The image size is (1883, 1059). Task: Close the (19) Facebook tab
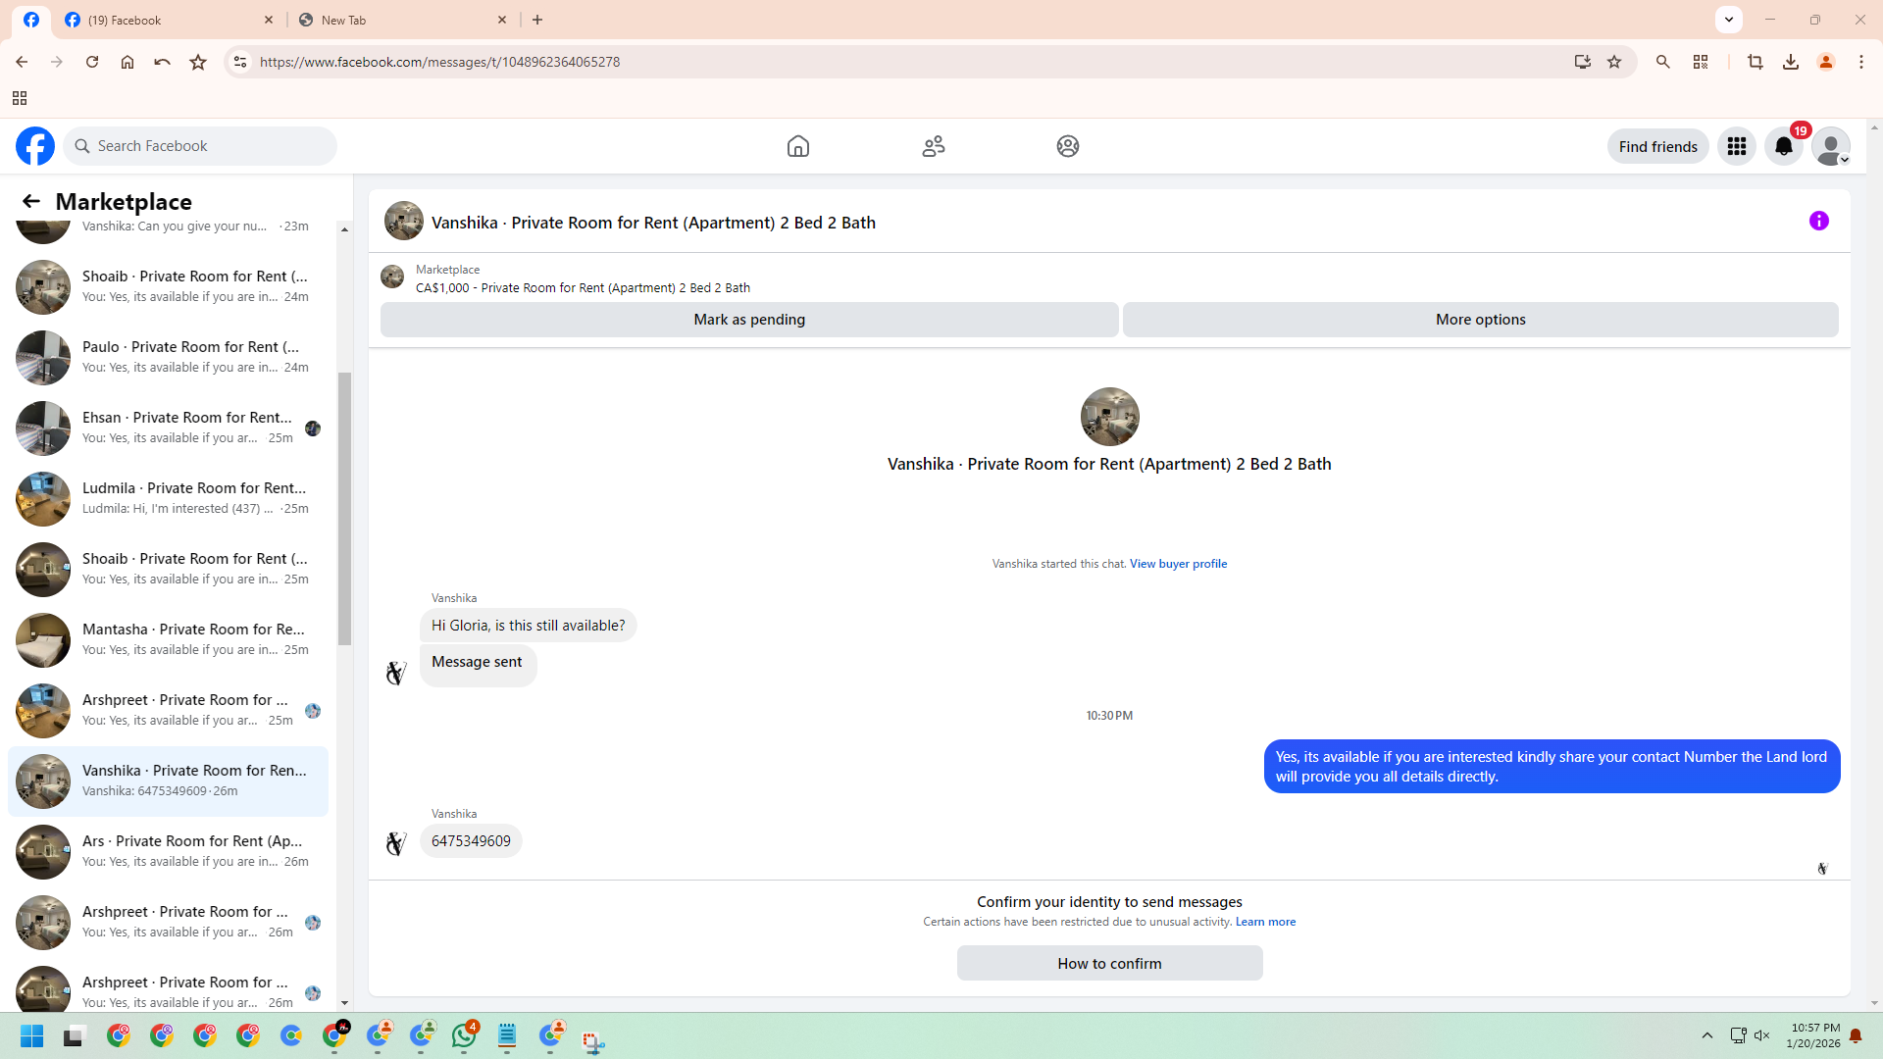click(x=269, y=20)
